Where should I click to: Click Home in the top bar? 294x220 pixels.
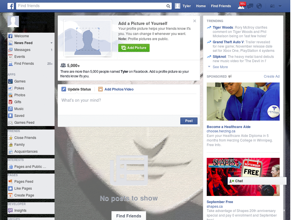click(x=201, y=6)
